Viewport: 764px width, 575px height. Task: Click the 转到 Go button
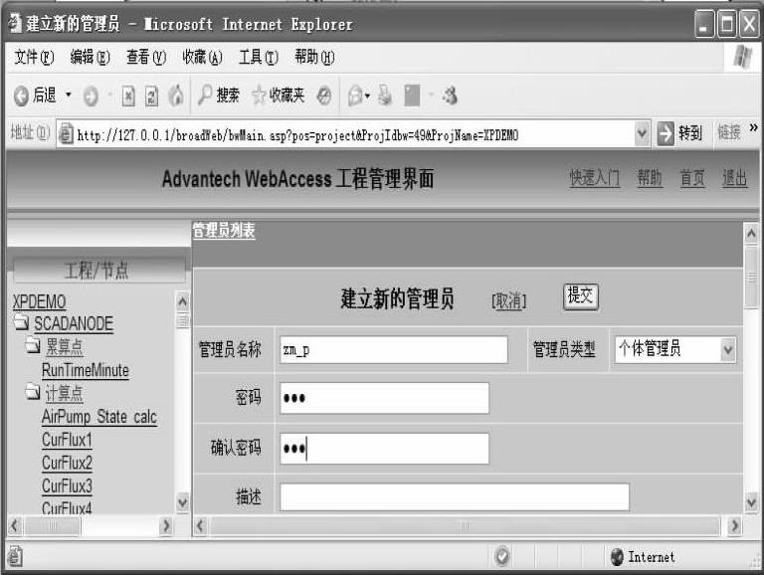point(679,133)
